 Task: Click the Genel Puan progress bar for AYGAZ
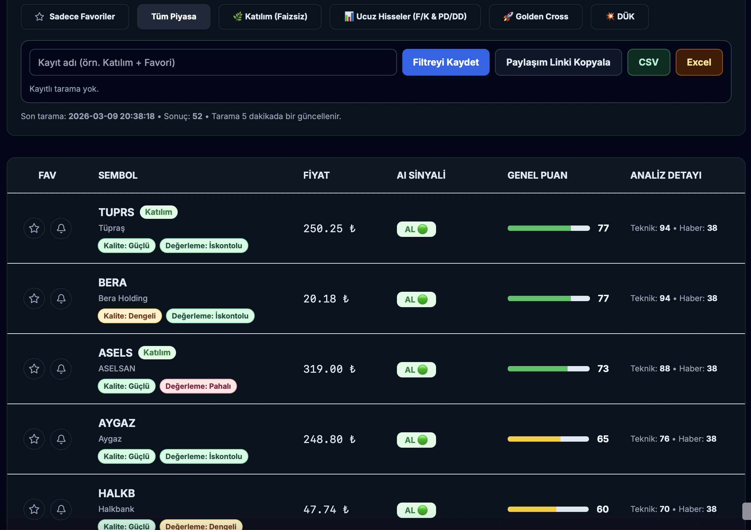tap(548, 439)
